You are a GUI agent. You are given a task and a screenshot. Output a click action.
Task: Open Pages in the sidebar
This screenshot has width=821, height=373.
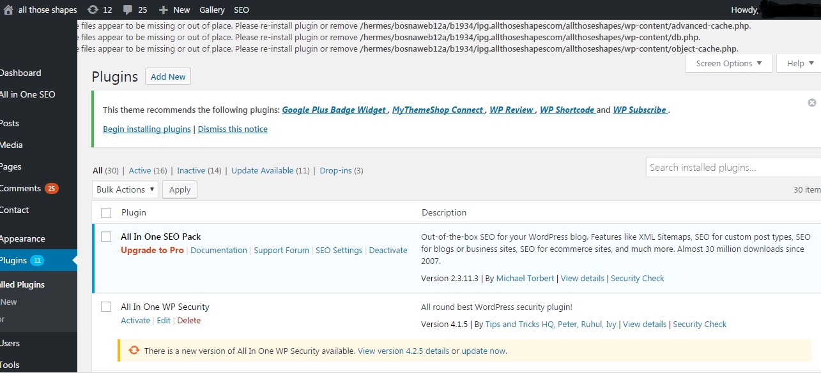(x=11, y=166)
